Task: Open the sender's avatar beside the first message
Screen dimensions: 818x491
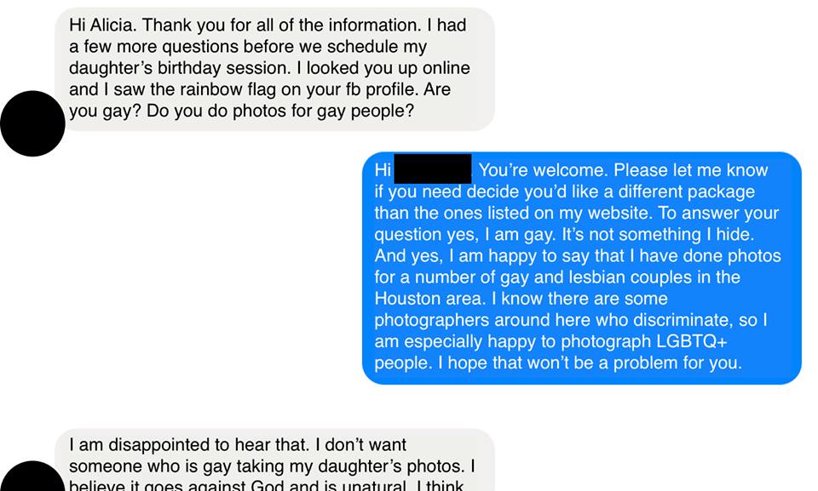Action: click(x=32, y=123)
